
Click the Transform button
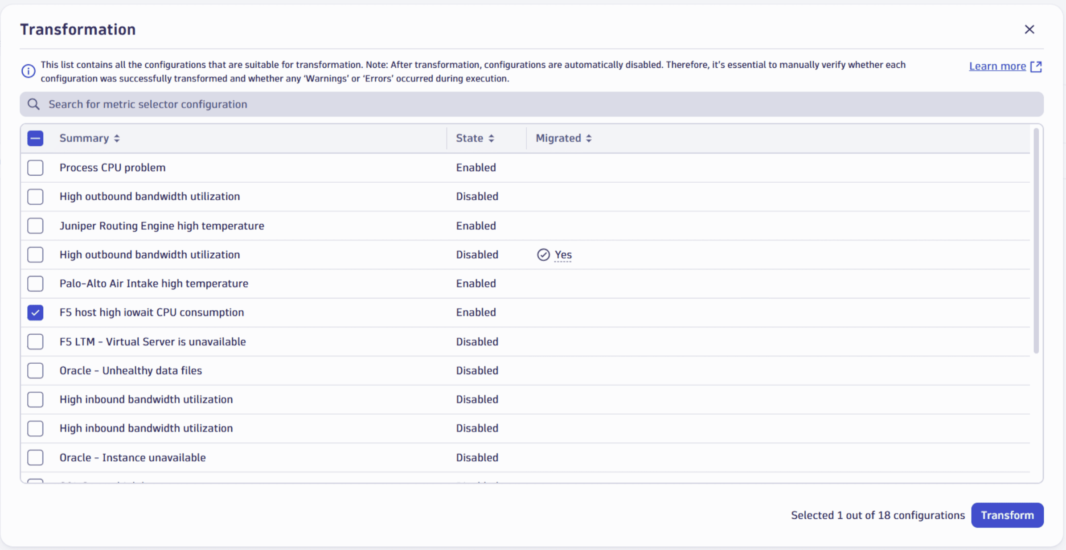click(1007, 515)
